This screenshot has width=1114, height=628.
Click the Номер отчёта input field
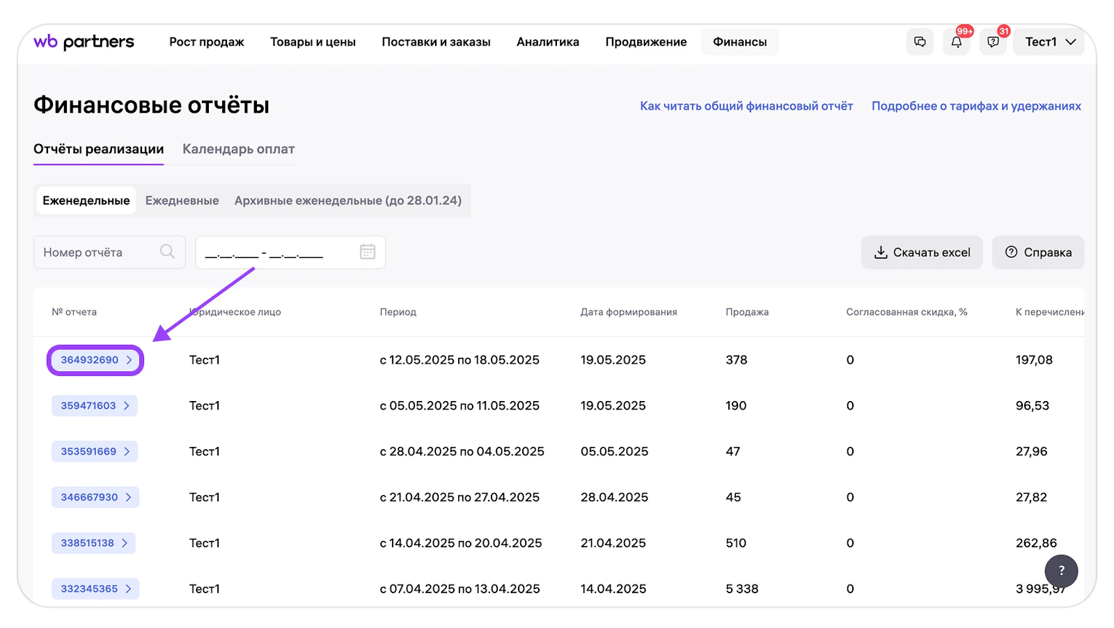97,252
